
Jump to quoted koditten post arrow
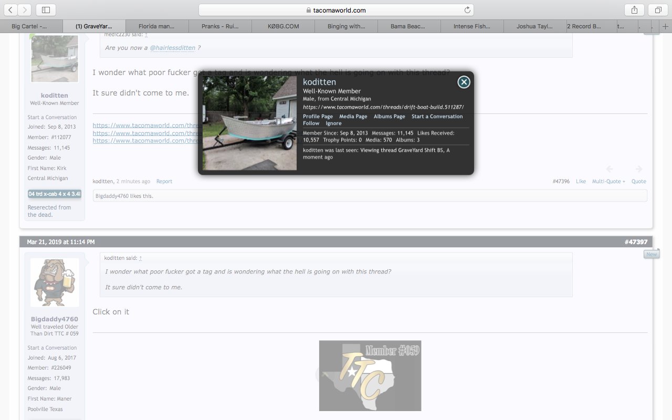tap(141, 258)
